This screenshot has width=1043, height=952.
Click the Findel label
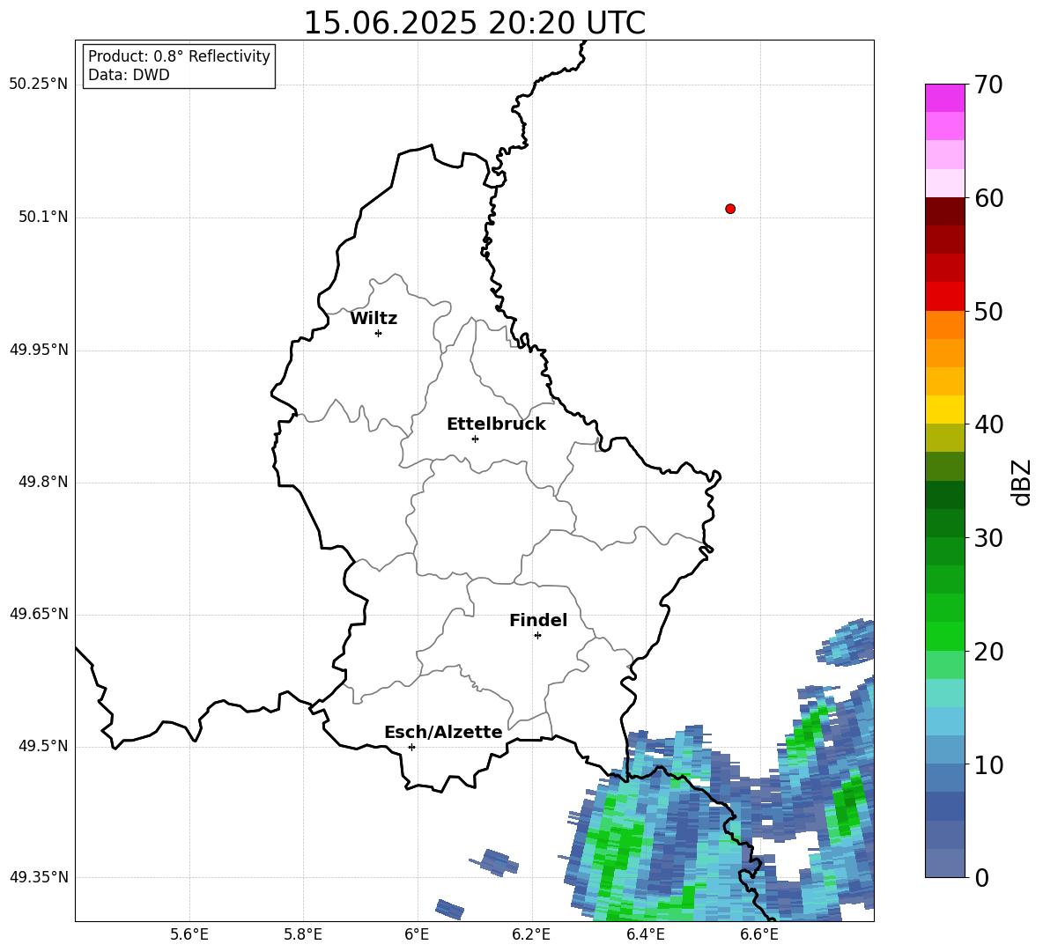click(x=538, y=620)
